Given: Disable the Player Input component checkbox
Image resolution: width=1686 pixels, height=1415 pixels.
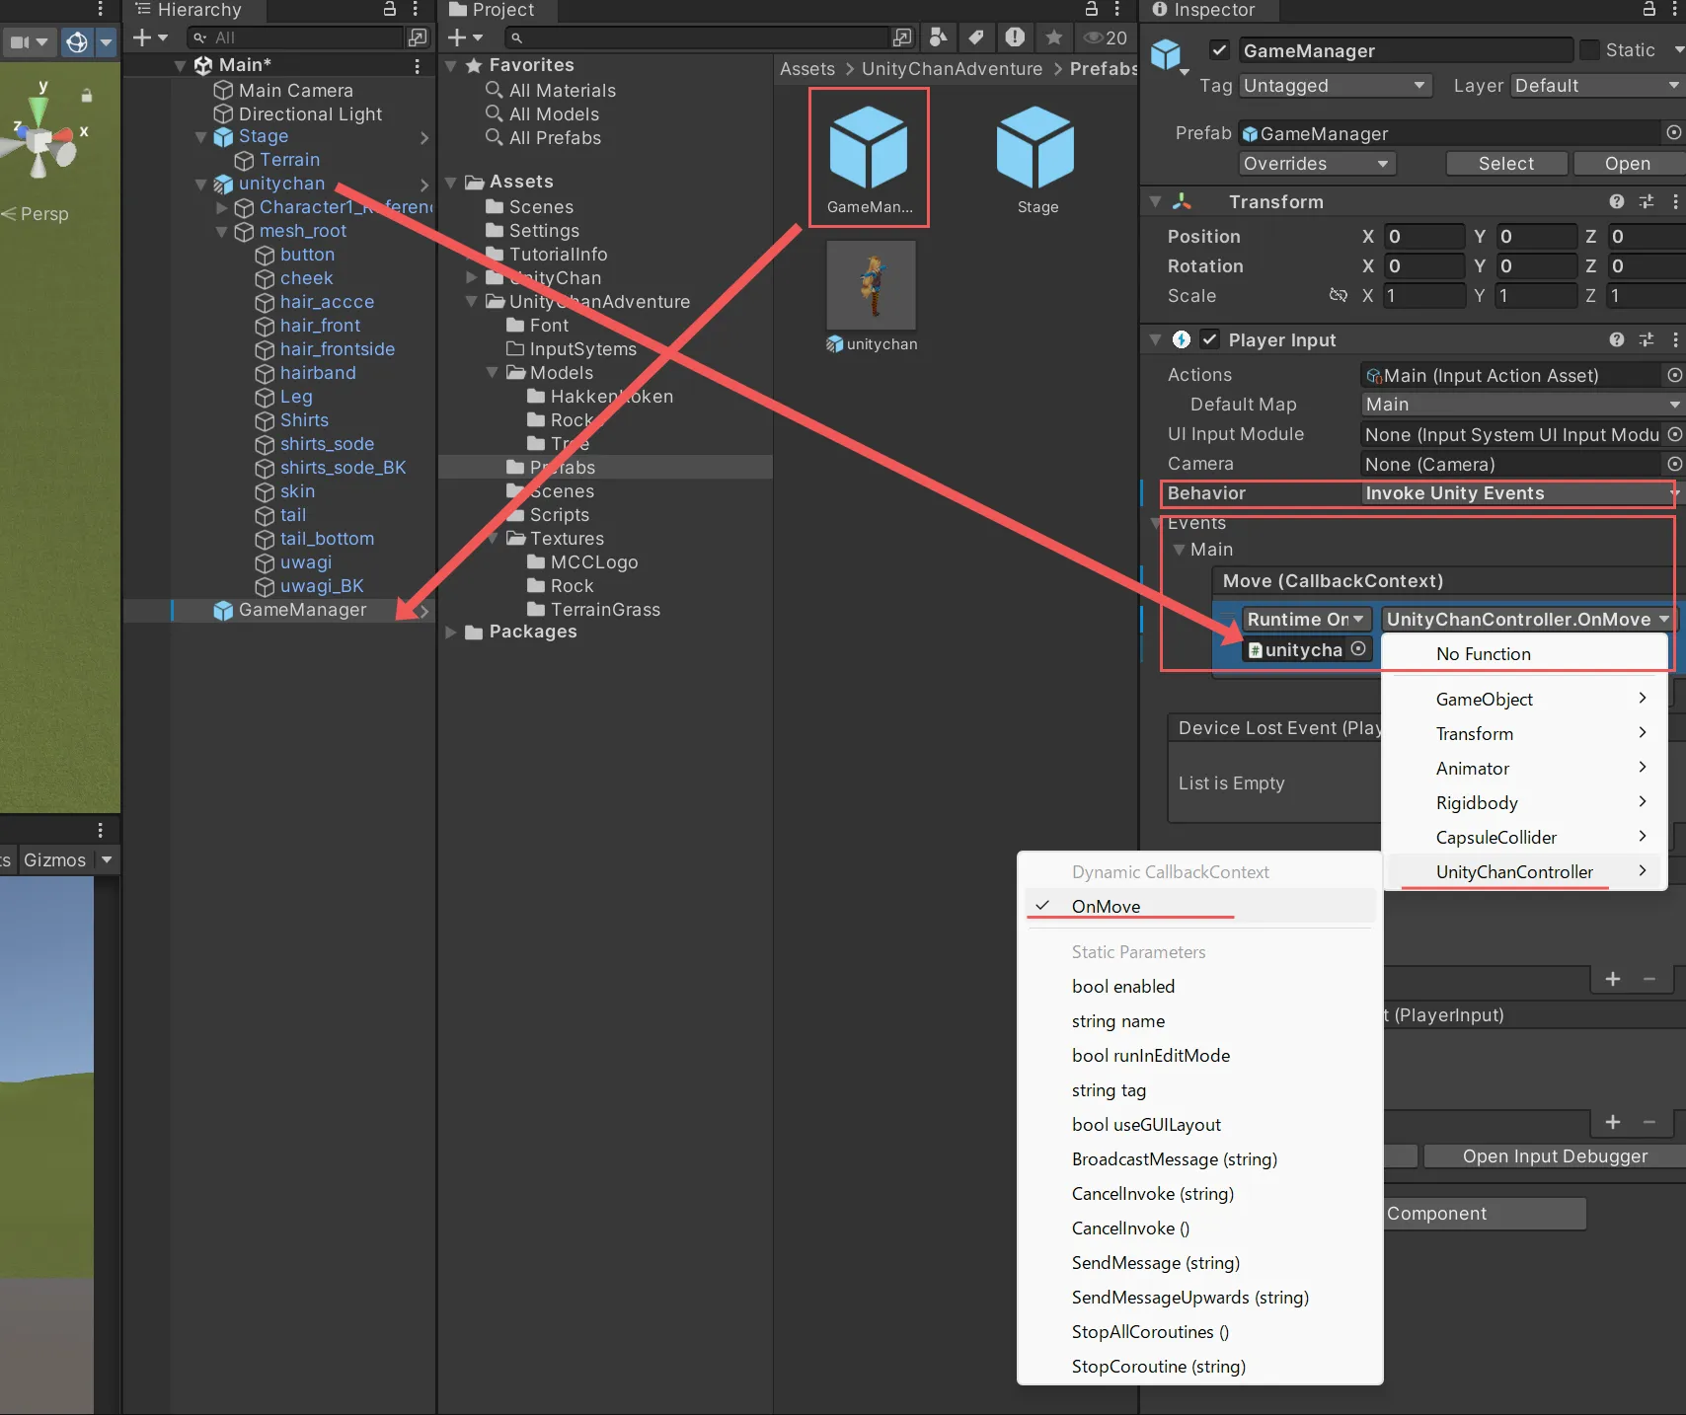Looking at the screenshot, I should [x=1210, y=339].
